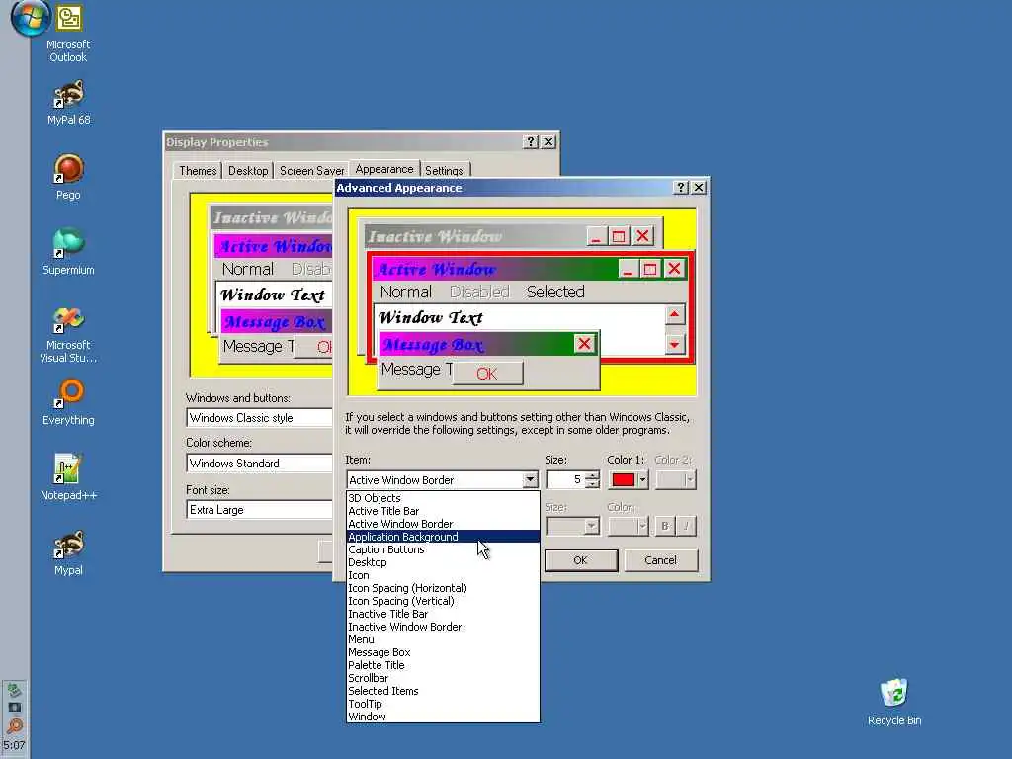Choose Inactive Window Border entry
The height and width of the screenshot is (759, 1012).
[443, 627]
